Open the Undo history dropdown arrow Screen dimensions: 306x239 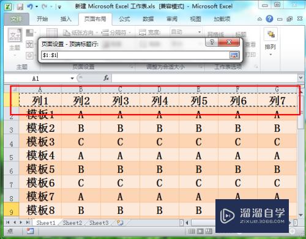click(37, 7)
